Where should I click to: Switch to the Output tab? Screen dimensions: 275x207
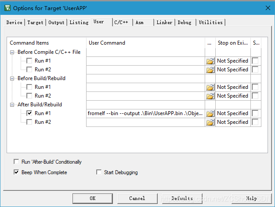[56, 22]
